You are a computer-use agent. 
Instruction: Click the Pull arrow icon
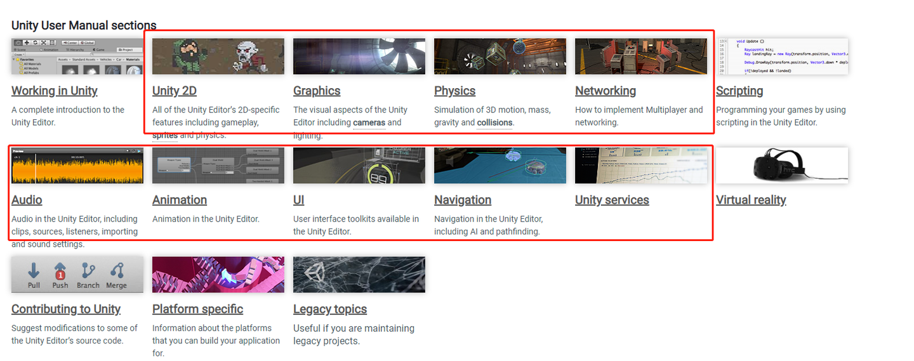(34, 271)
